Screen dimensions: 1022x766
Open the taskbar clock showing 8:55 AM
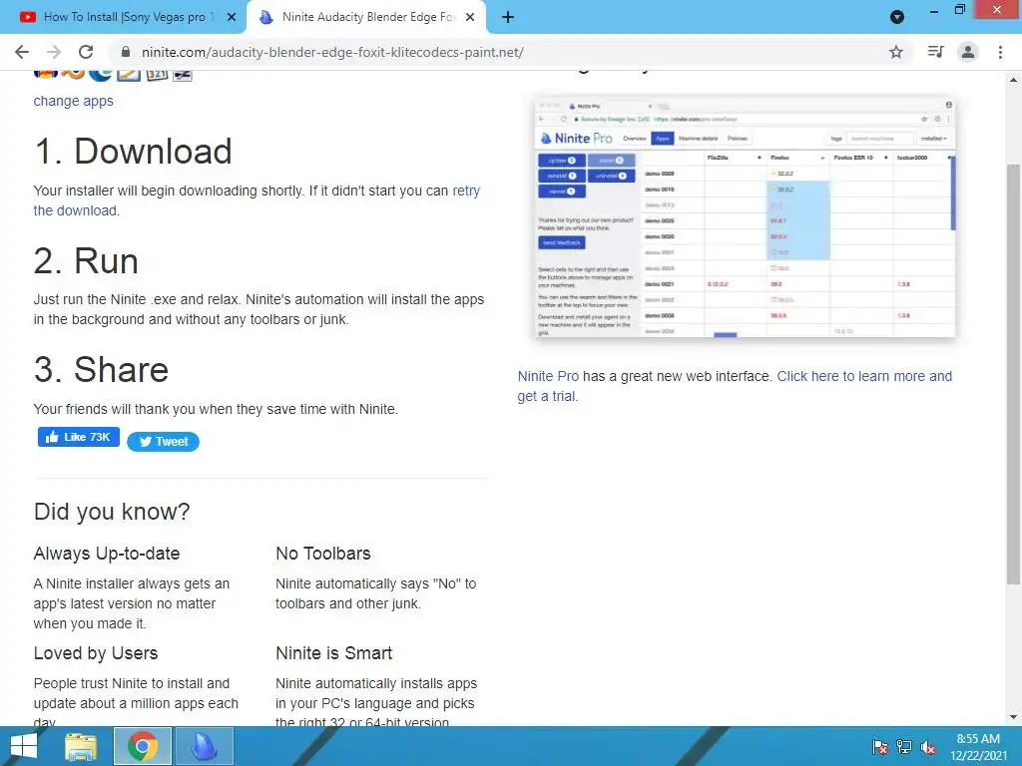click(x=978, y=747)
